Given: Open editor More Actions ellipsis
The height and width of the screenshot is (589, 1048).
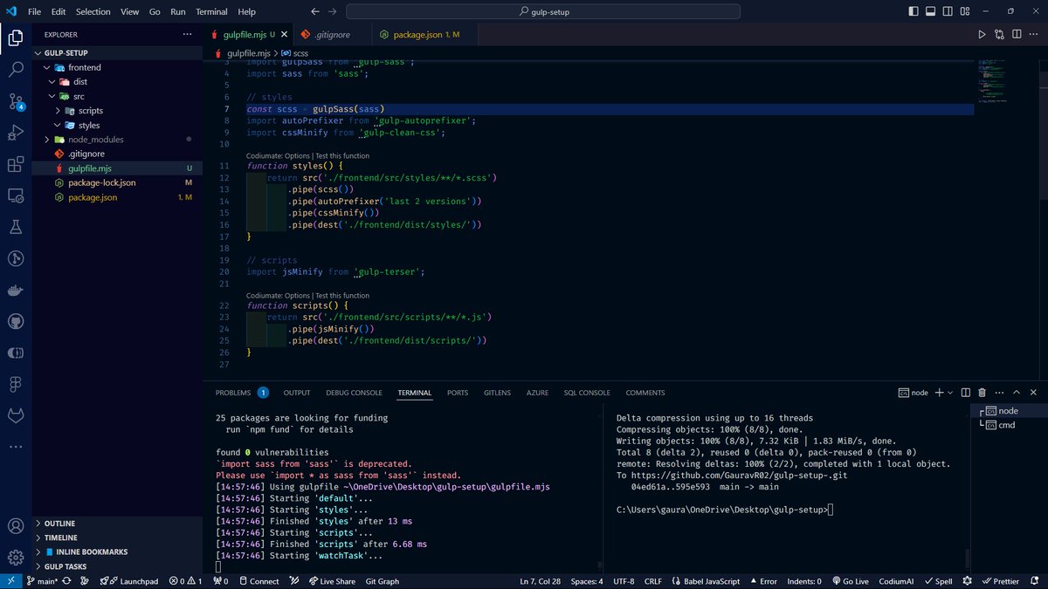Looking at the screenshot, I should click(x=1034, y=35).
